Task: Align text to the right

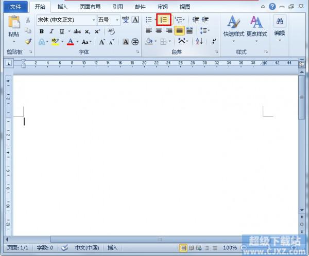Action: tap(169, 30)
